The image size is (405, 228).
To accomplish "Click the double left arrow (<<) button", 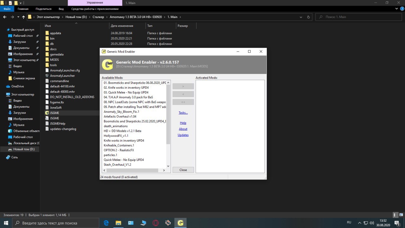I will pyautogui.click(x=183, y=102).
